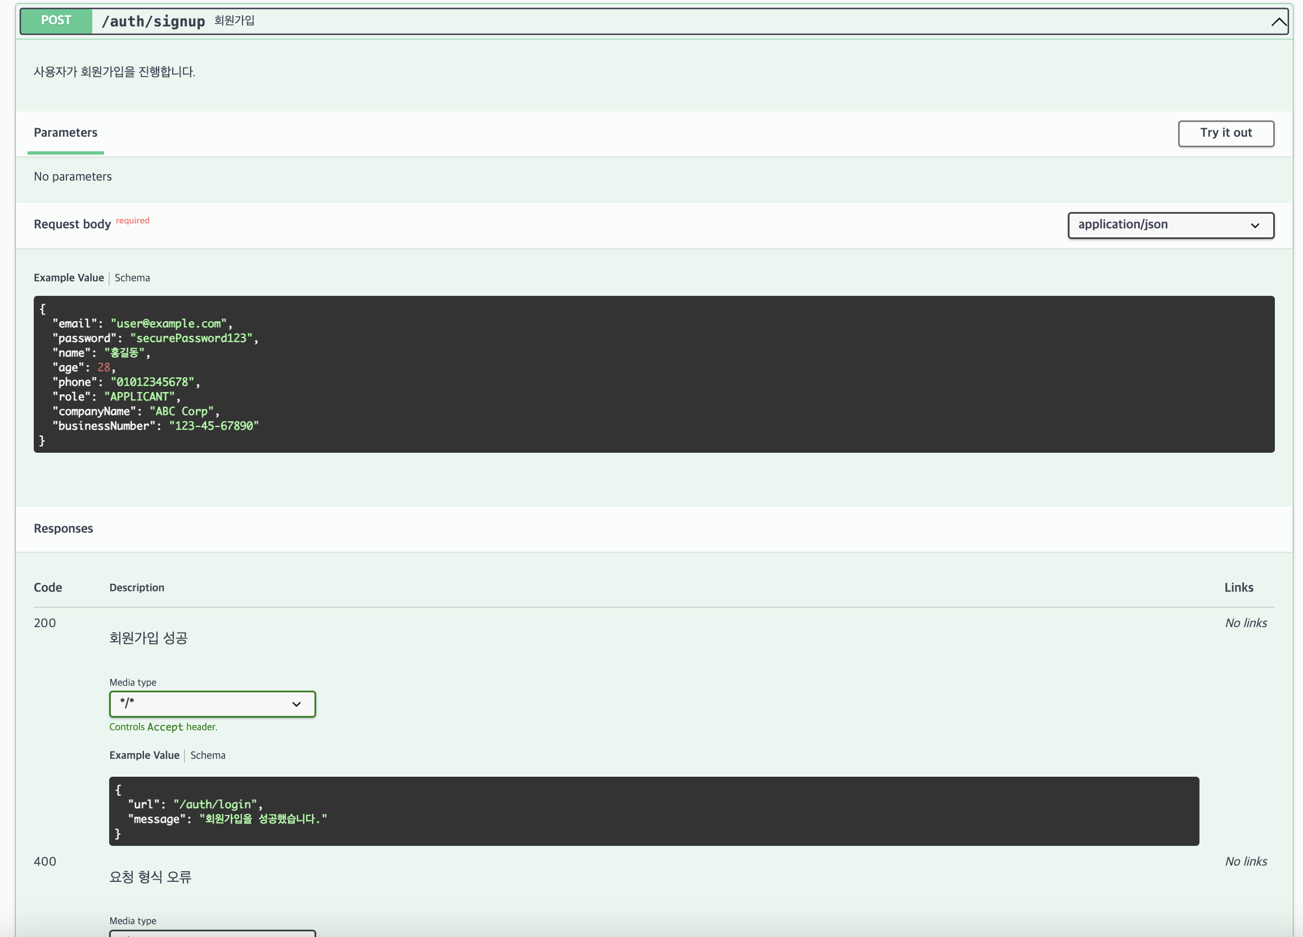
Task: Click the 200 response code
Action: click(x=45, y=623)
